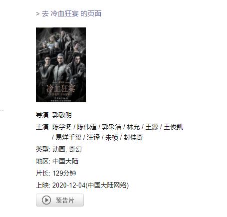Click the 129分钟 runtime text
Viewport: 227px width, 217px height.
[64, 173]
